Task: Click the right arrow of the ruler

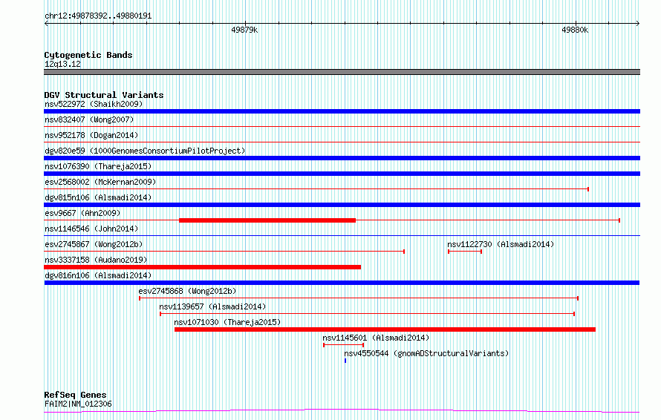Action: tap(638, 24)
